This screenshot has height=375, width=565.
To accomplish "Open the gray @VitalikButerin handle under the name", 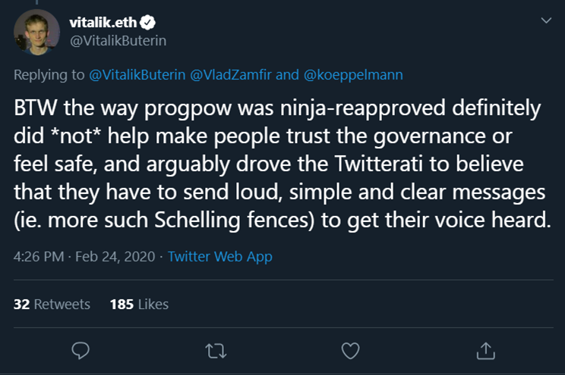I will (x=118, y=41).
